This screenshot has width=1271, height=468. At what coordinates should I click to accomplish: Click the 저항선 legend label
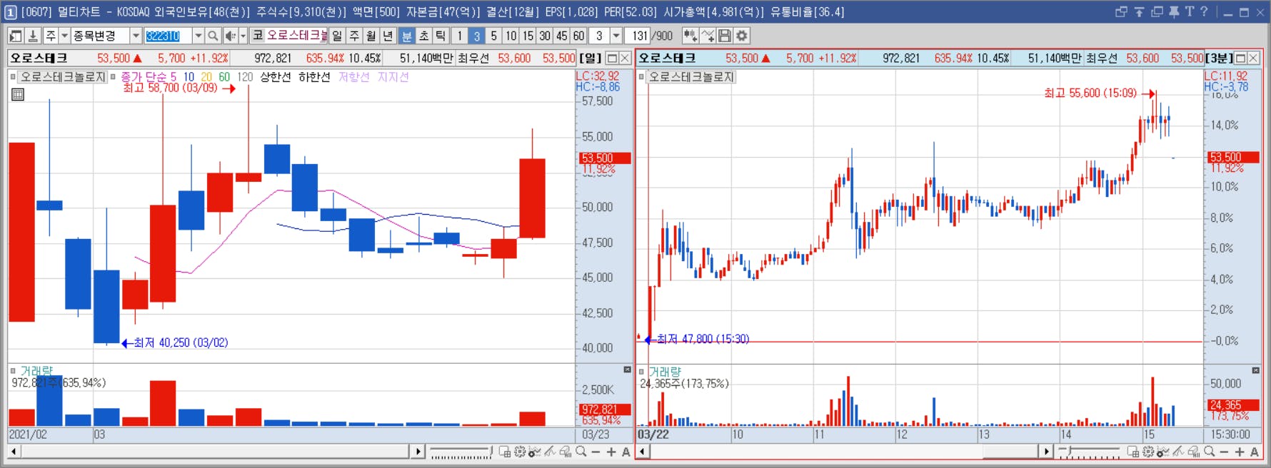coord(353,77)
